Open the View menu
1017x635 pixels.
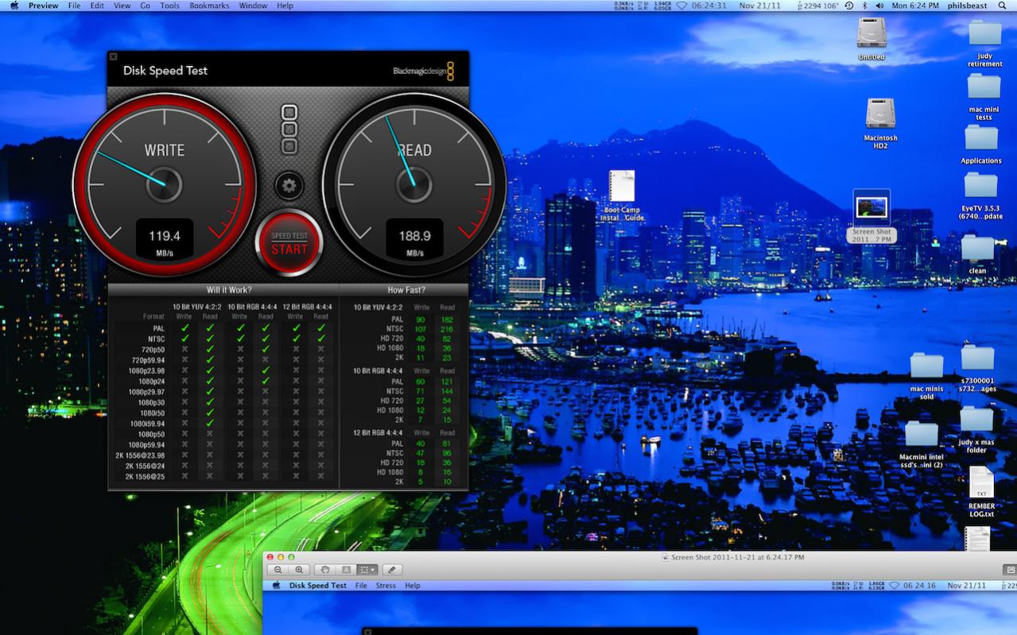122,6
